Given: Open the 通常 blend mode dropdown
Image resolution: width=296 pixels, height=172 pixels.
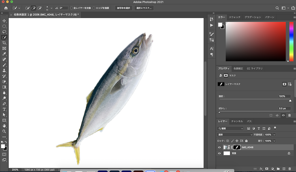Looking at the screenshot, I should point(235,135).
